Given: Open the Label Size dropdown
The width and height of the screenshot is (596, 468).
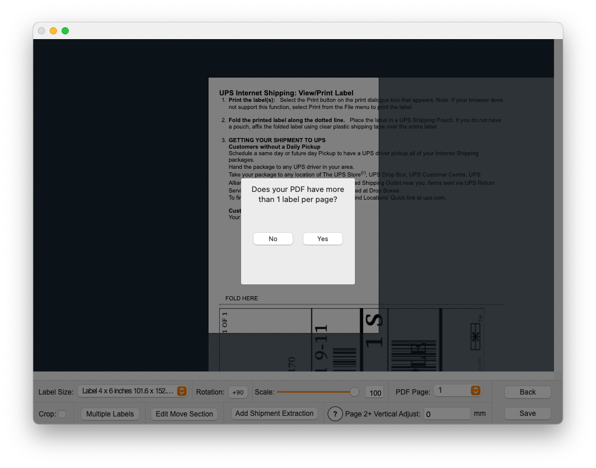Looking at the screenshot, I should pos(132,391).
